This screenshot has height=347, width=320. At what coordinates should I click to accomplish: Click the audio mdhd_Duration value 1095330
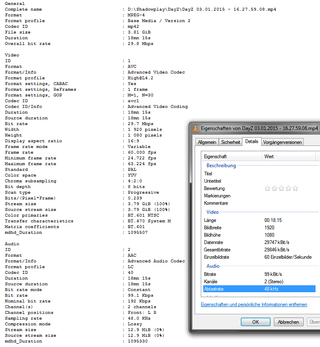[138, 341]
